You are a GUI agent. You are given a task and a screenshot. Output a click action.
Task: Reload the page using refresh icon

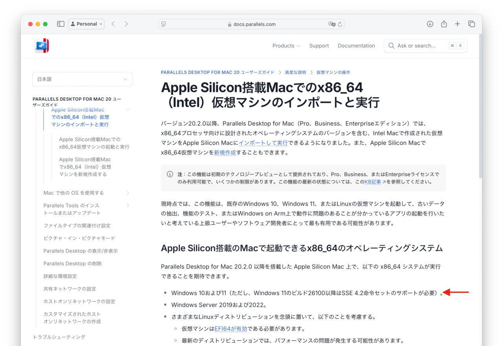click(340, 24)
